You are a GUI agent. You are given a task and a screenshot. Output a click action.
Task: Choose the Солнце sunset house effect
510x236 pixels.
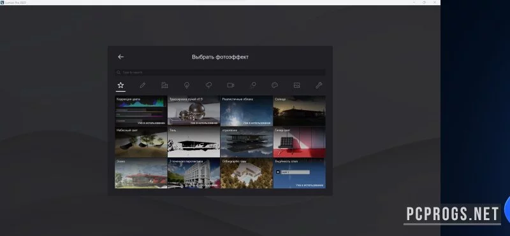[x=299, y=111]
